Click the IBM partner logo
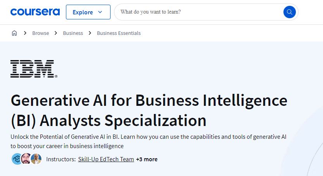323x176 pixels. (34, 69)
